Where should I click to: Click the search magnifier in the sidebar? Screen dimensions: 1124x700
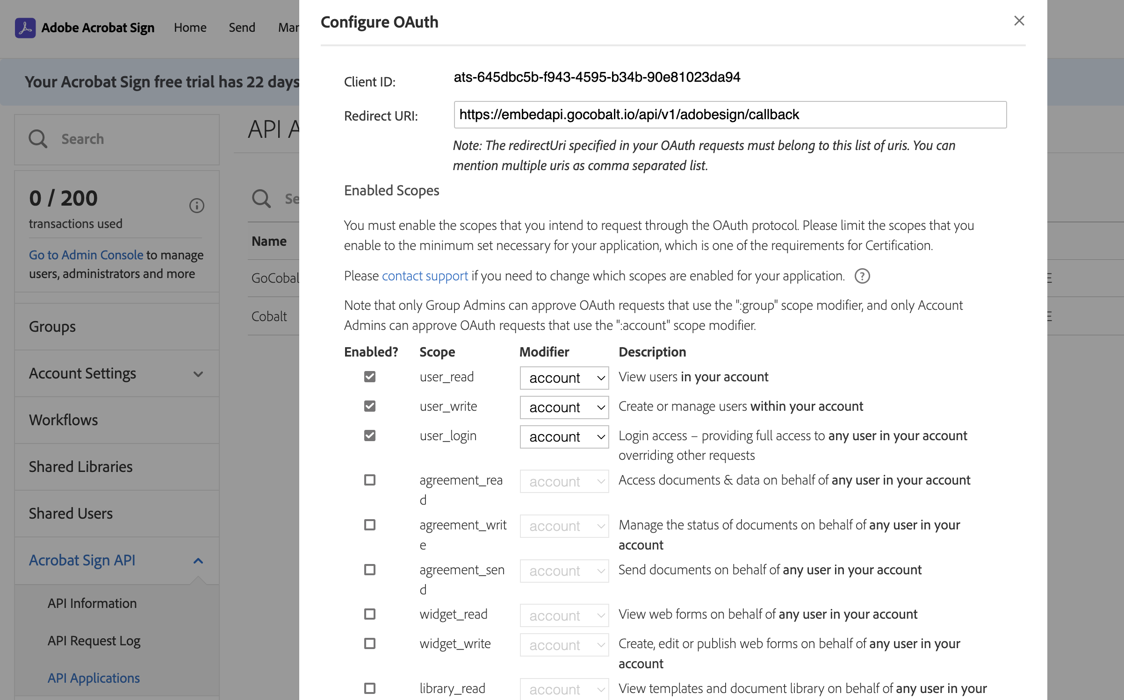click(x=38, y=139)
